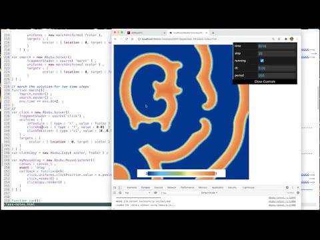
Task: Close the active localhost tab
Action: point(207,33)
